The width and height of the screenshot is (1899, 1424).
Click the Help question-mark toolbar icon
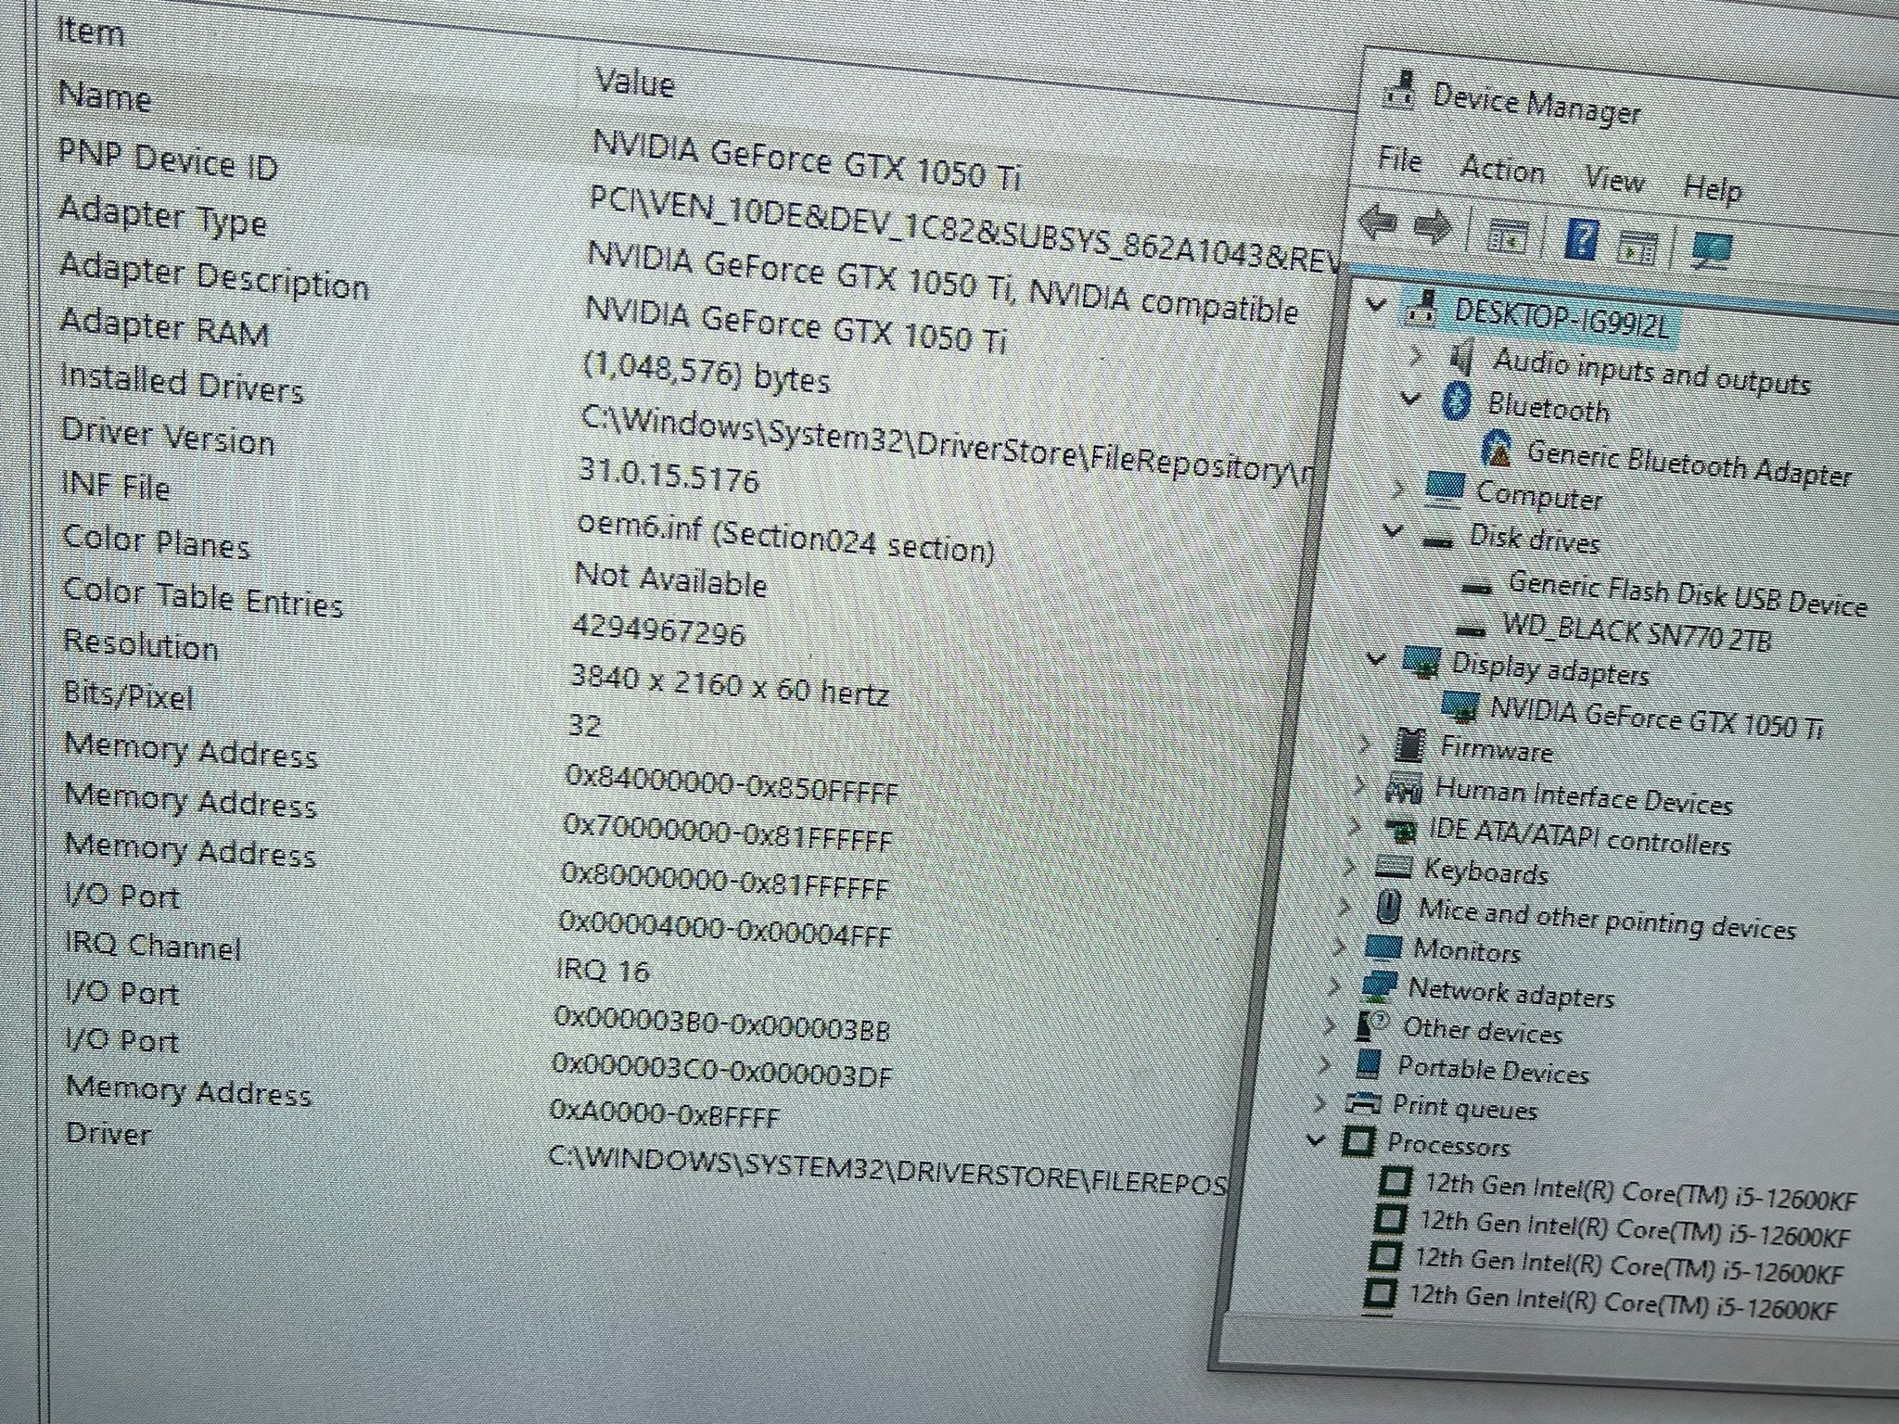1581,239
